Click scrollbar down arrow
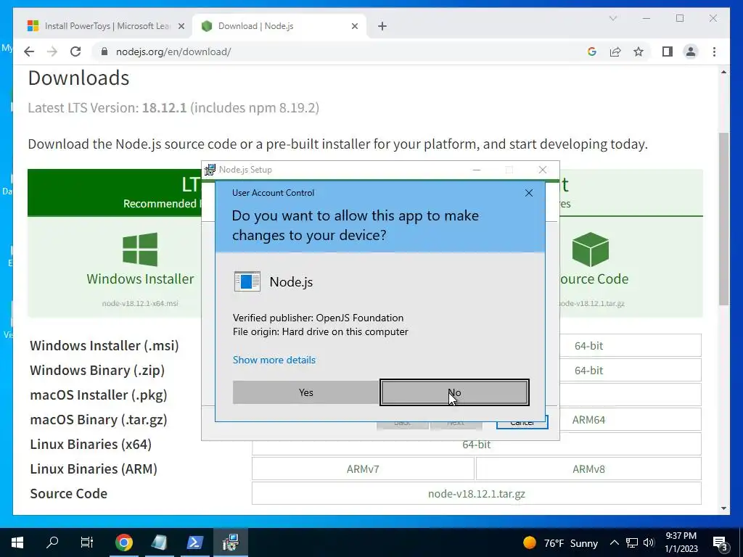 pyautogui.click(x=723, y=508)
